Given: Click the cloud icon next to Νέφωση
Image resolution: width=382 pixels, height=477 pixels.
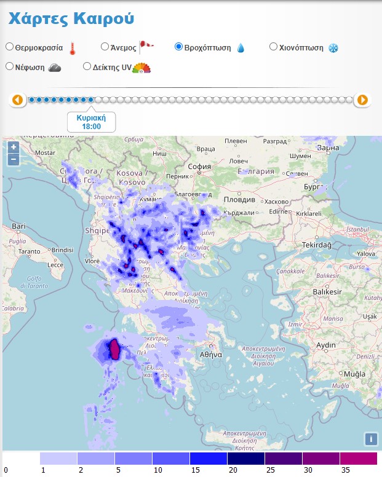Looking at the screenshot, I should 55,68.
